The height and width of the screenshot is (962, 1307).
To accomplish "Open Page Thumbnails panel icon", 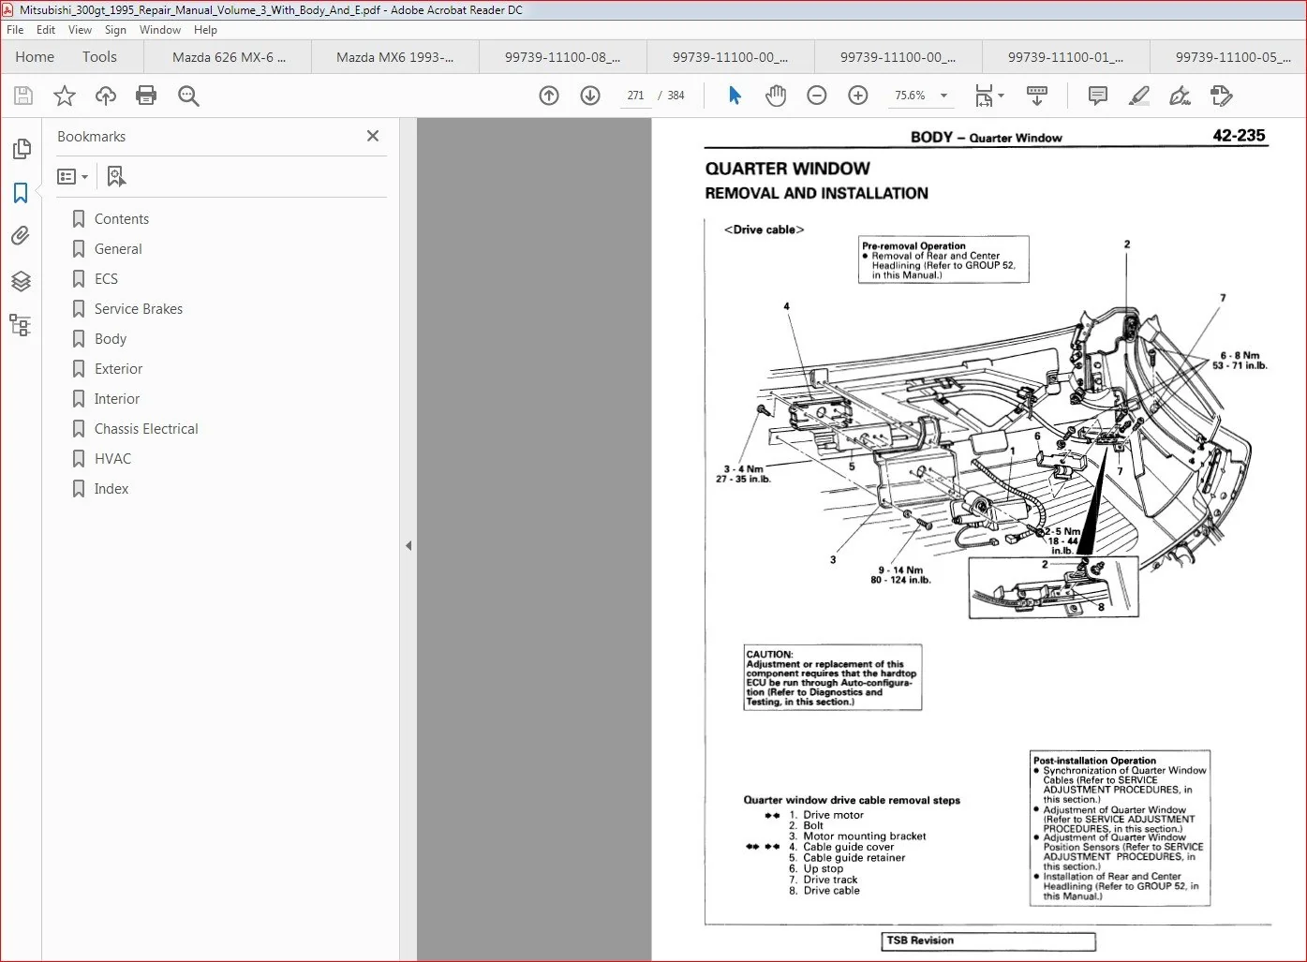I will (x=21, y=149).
